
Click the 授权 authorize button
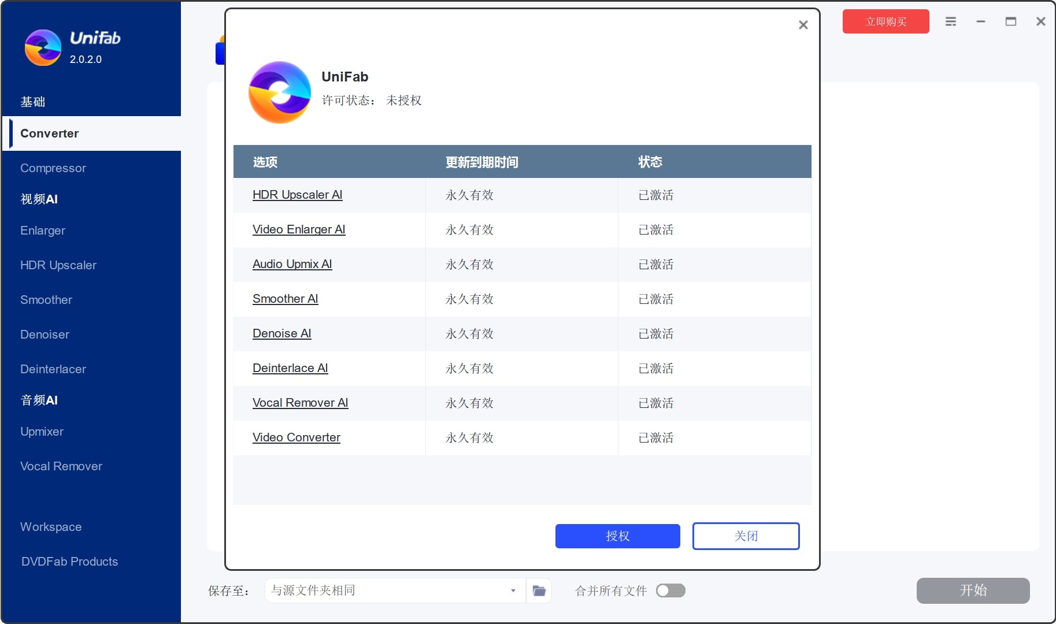point(617,536)
